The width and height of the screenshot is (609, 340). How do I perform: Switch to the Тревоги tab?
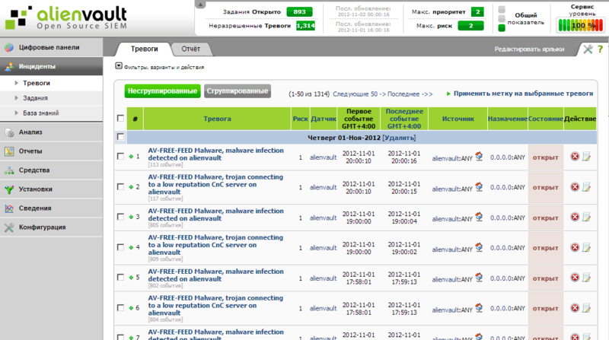[144, 49]
